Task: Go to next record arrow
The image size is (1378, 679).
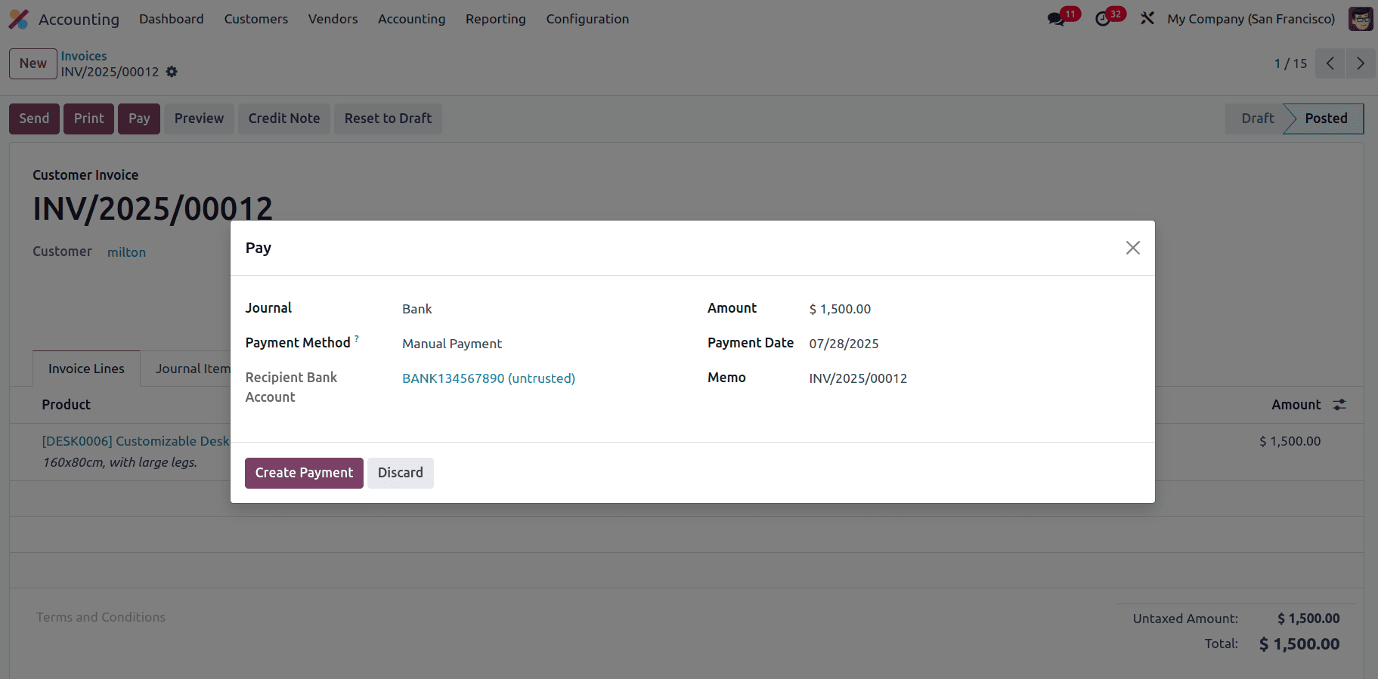Action: pos(1360,63)
